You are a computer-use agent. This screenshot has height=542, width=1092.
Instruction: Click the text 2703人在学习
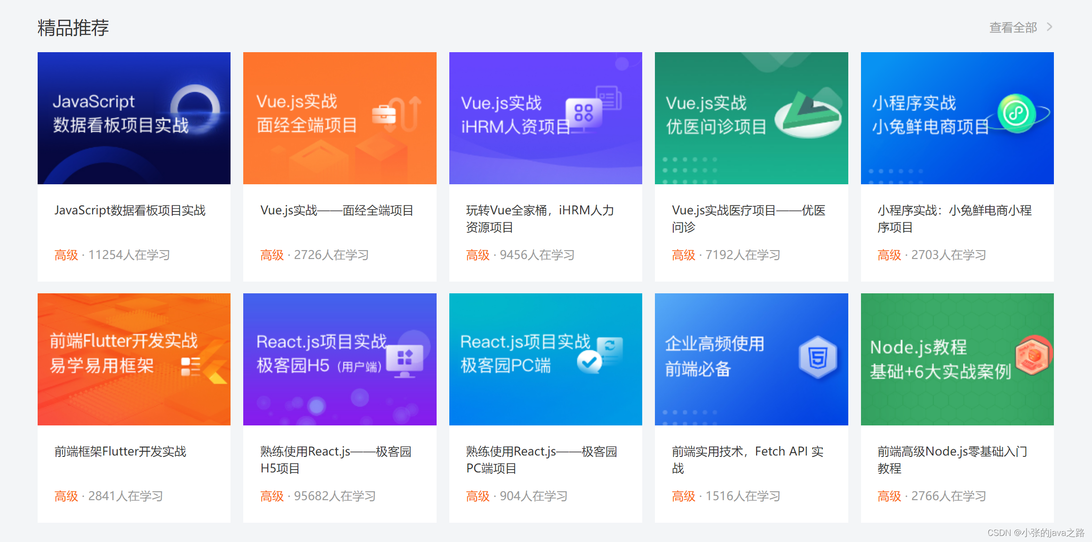point(949,255)
